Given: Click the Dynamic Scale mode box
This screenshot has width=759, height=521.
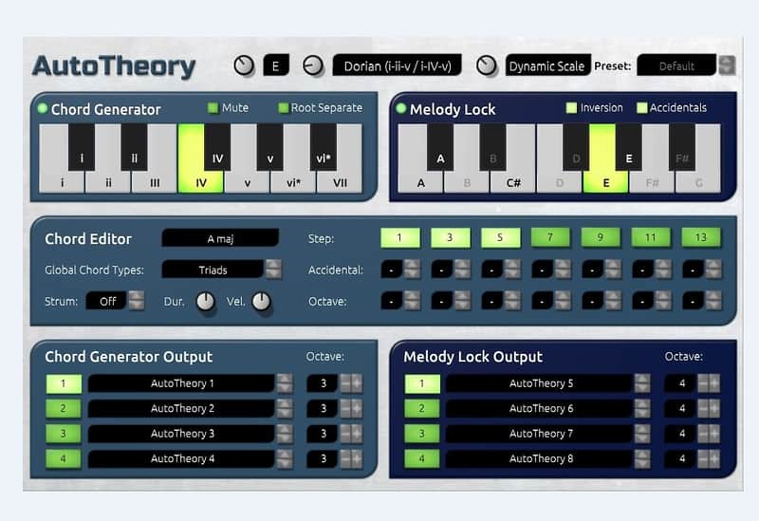Looking at the screenshot, I should click(x=547, y=65).
